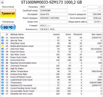Click the Raw Values column header
This screenshot has width=103, height=97.
97,34
